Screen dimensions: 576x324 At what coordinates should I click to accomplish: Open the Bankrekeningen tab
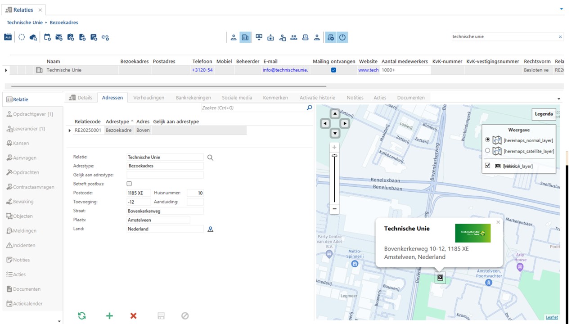(x=193, y=98)
